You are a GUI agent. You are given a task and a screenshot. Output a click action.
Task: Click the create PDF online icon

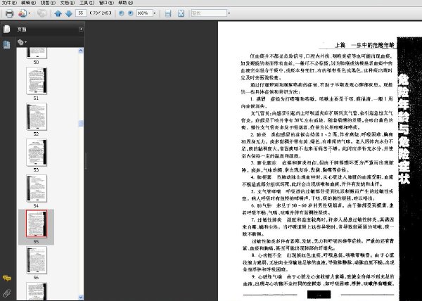(x=23, y=13)
